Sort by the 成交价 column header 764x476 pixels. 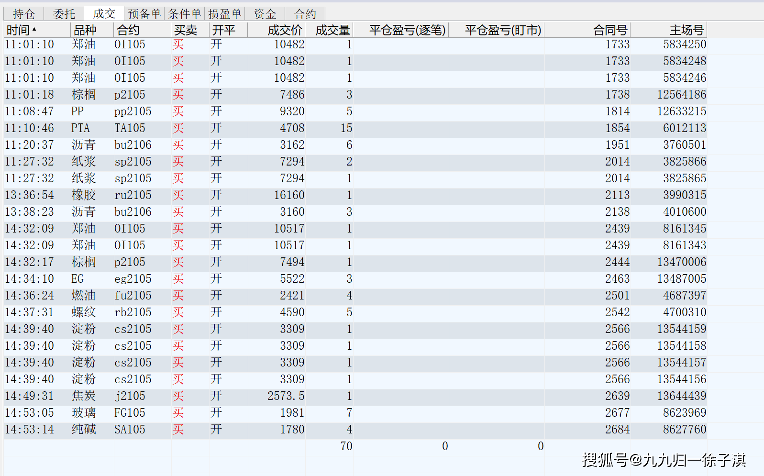277,30
